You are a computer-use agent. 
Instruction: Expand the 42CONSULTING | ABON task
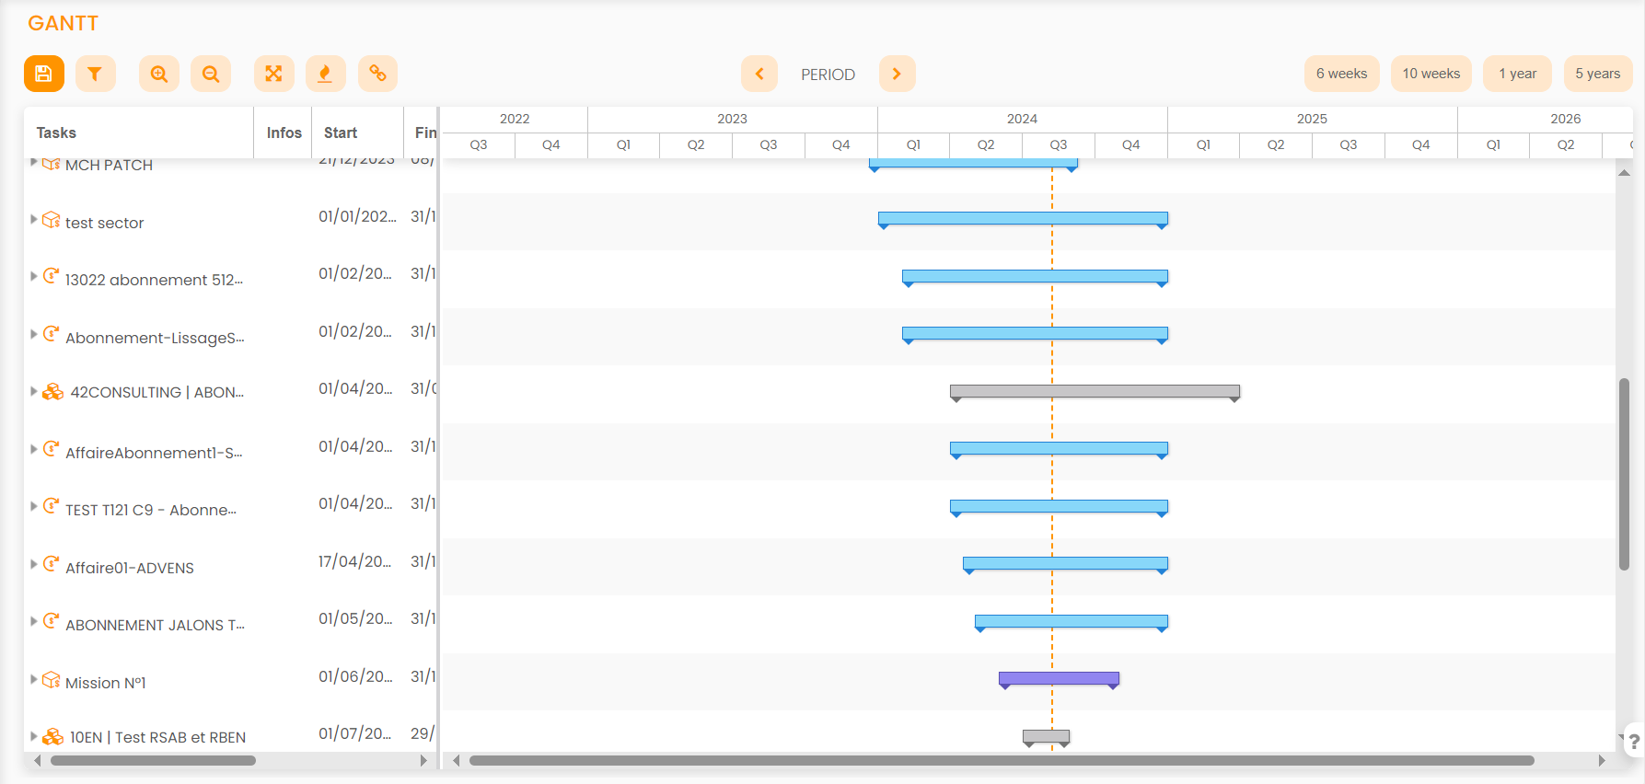pyautogui.click(x=34, y=391)
